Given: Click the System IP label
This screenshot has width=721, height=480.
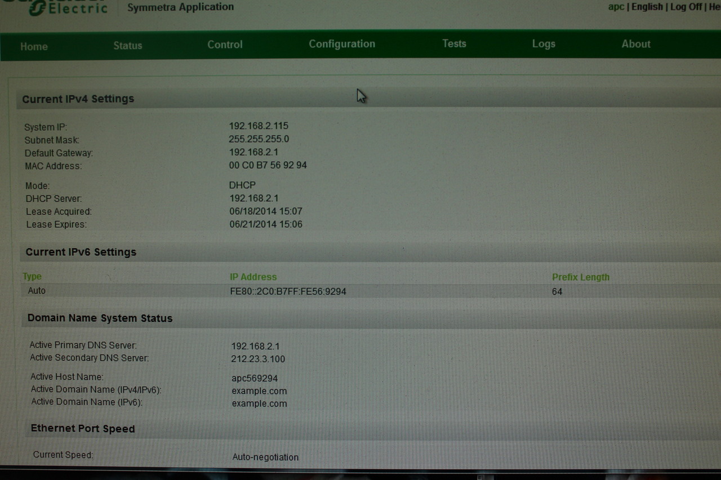Looking at the screenshot, I should 46,127.
